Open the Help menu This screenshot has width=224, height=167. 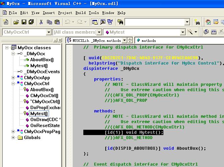click(x=121, y=13)
